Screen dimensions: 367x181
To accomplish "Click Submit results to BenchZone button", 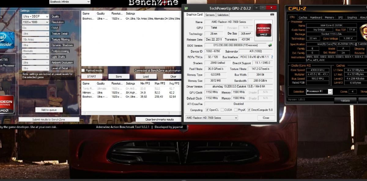I will (x=49, y=119).
